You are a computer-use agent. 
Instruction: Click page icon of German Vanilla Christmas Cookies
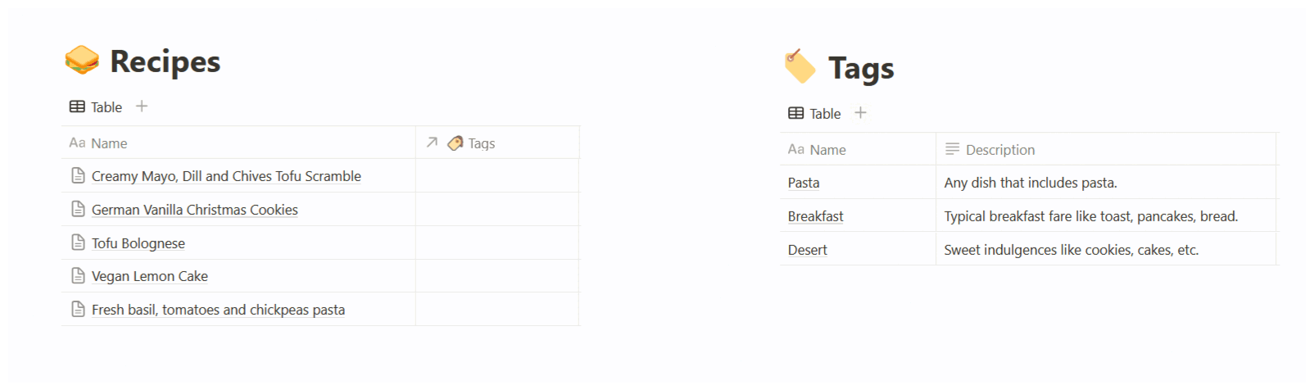pyautogui.click(x=79, y=209)
